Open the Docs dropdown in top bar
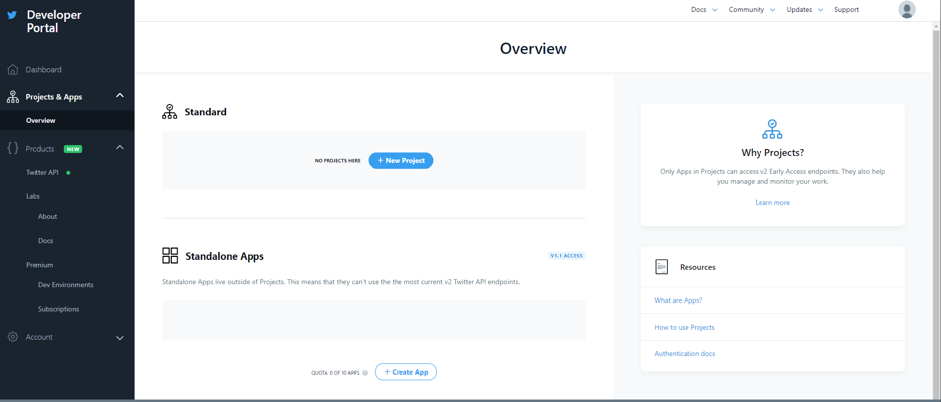The image size is (941, 402). click(704, 9)
